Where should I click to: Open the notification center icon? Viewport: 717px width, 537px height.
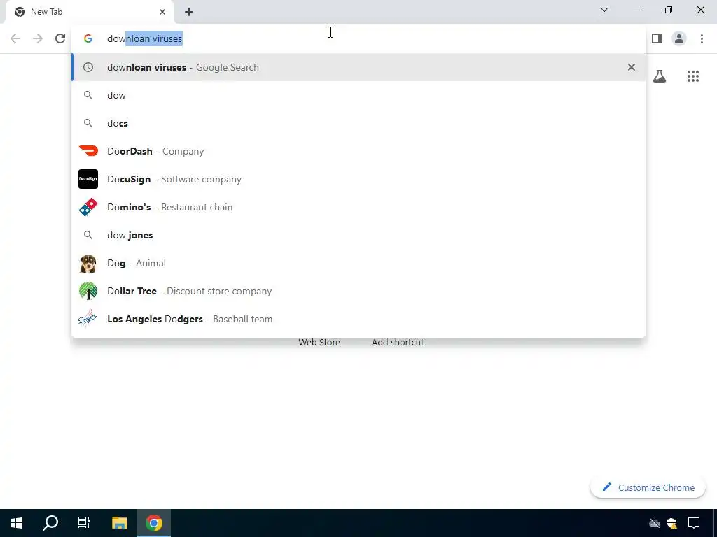click(x=694, y=523)
